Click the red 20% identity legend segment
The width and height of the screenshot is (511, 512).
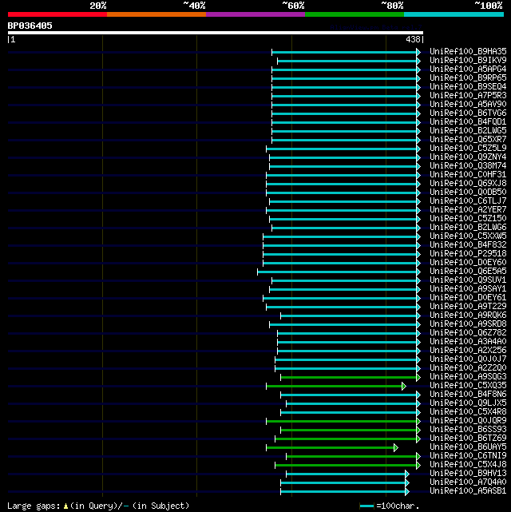(x=57, y=14)
